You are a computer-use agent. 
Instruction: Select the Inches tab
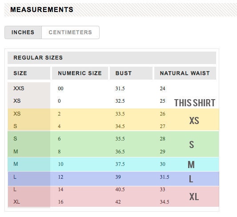[x=23, y=32]
